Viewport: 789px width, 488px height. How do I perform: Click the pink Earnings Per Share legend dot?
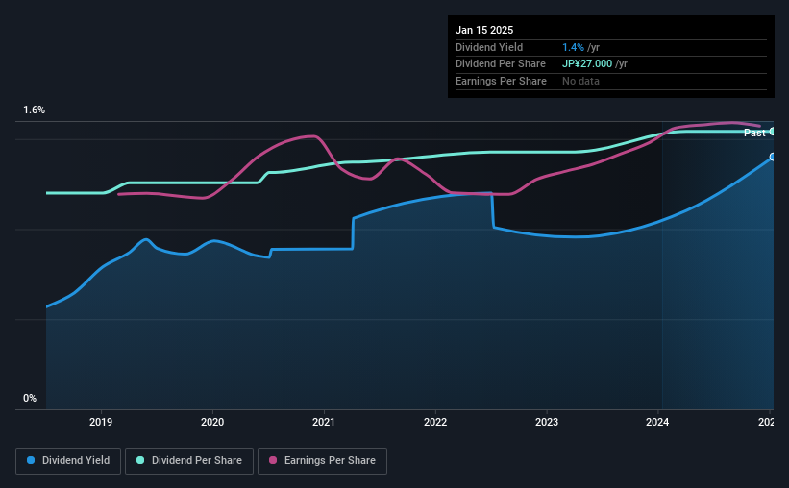coord(273,460)
